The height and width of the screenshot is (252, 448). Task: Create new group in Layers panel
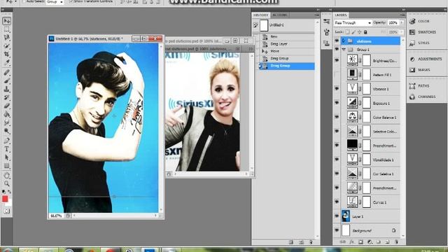(x=379, y=242)
